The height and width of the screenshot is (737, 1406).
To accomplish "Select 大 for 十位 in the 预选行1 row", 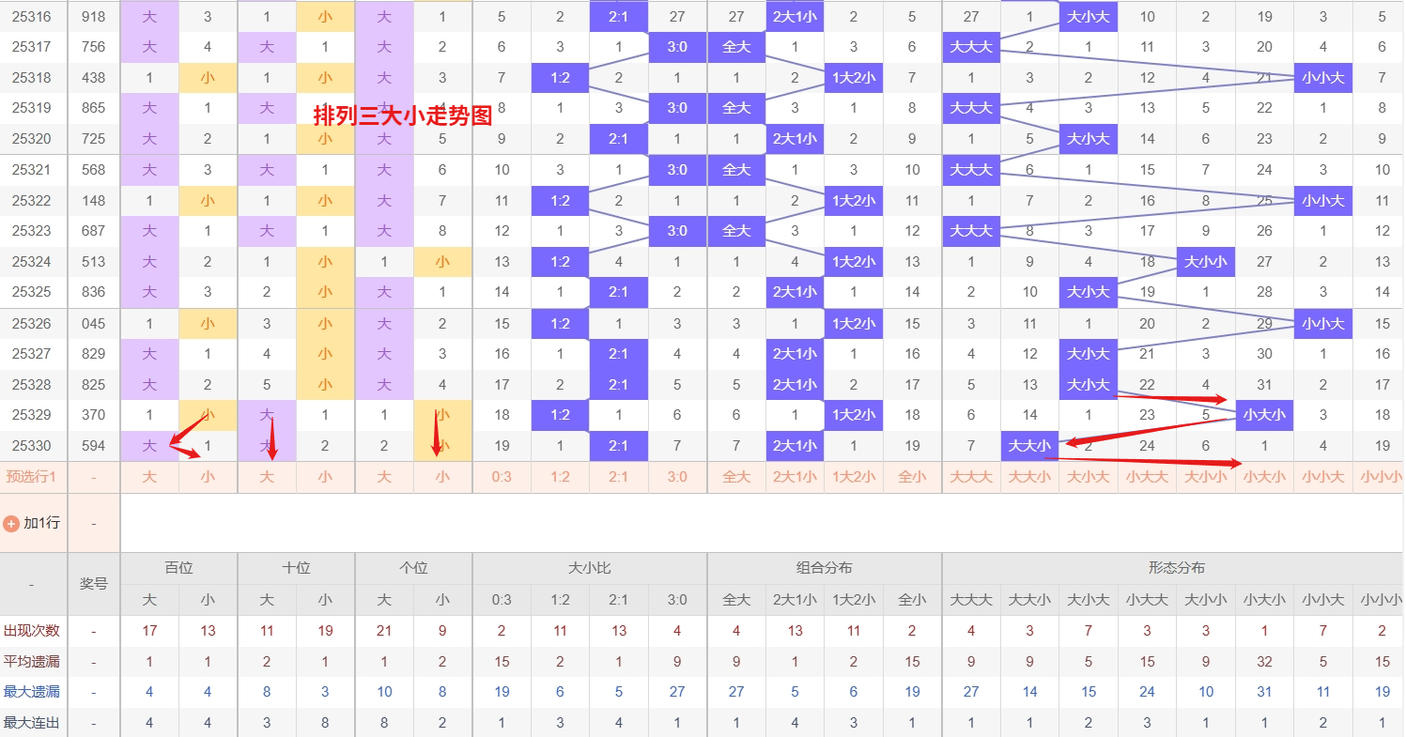I will click(x=267, y=477).
